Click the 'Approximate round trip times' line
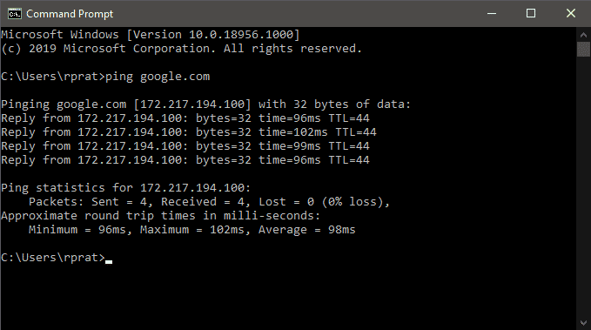This screenshot has width=591, height=330. tap(160, 216)
